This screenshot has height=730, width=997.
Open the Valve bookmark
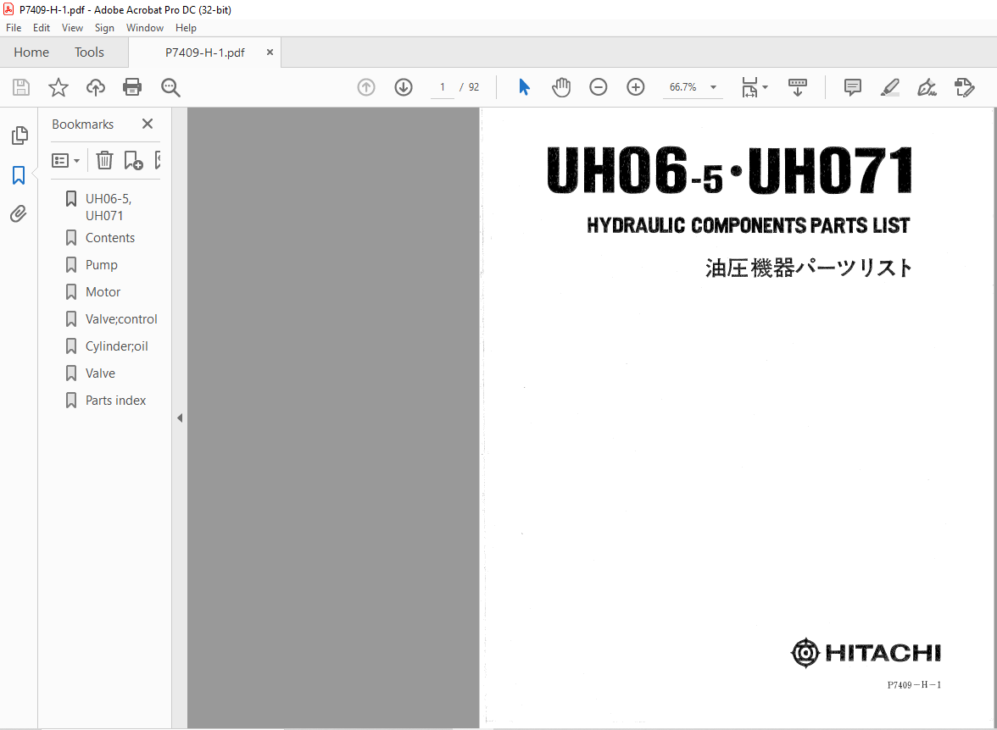point(100,373)
